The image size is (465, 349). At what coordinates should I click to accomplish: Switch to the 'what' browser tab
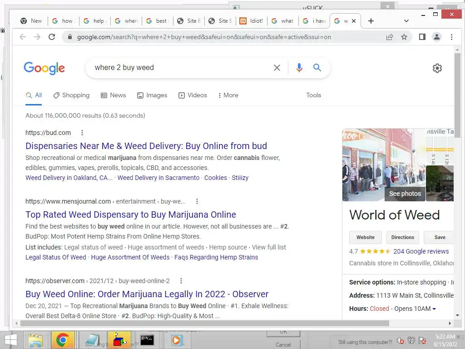[282, 21]
